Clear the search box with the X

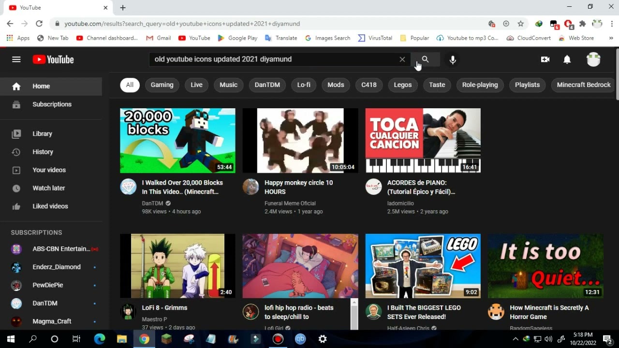click(x=402, y=59)
